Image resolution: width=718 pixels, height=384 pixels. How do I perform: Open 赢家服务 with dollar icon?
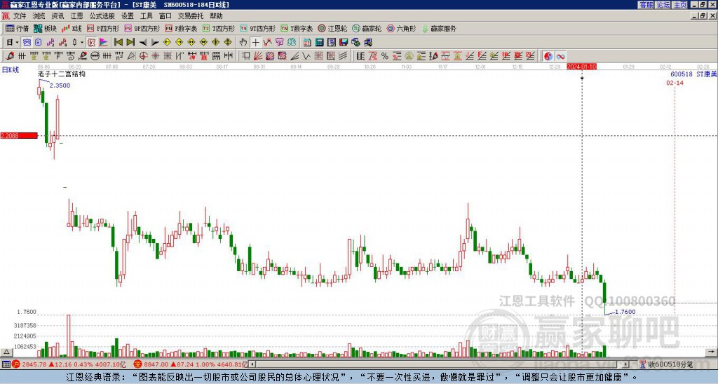pos(439,28)
